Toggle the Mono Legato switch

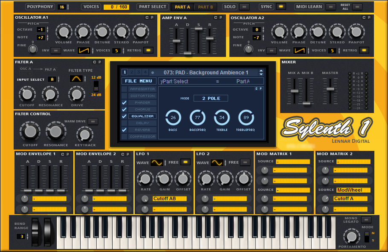tap(366, 220)
